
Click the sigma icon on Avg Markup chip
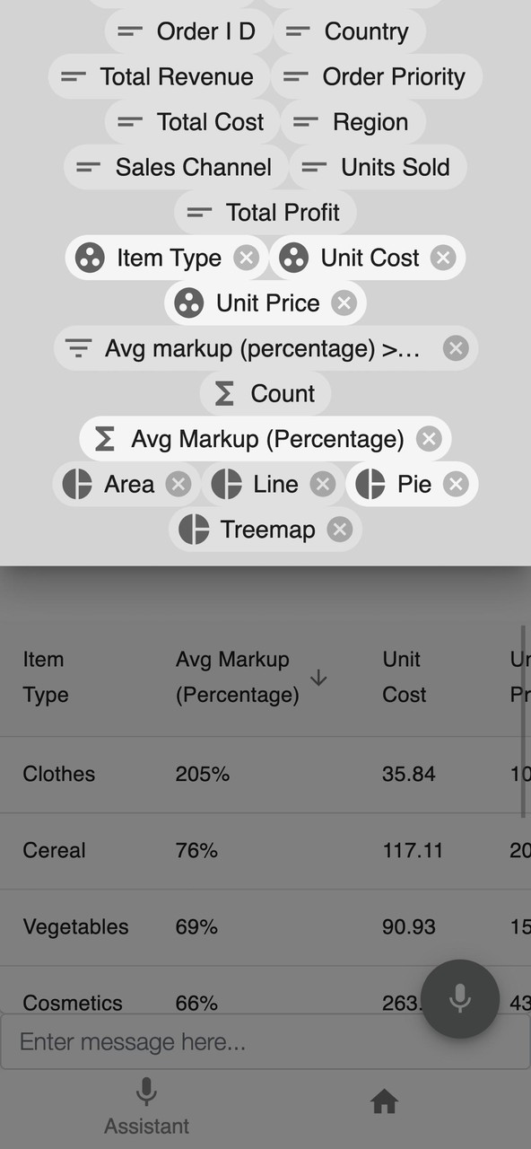click(103, 439)
